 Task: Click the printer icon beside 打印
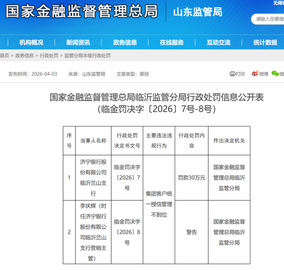(x=232, y=74)
